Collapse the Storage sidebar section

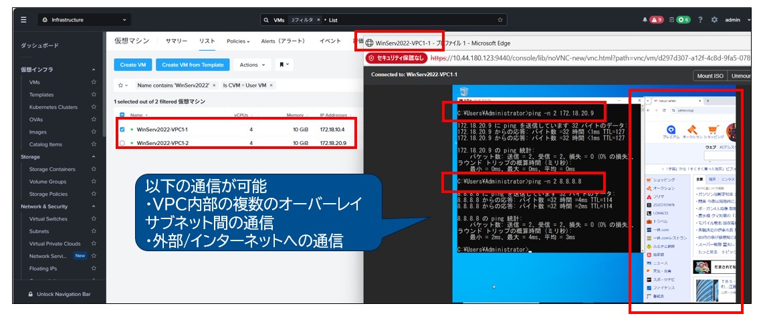coord(94,157)
